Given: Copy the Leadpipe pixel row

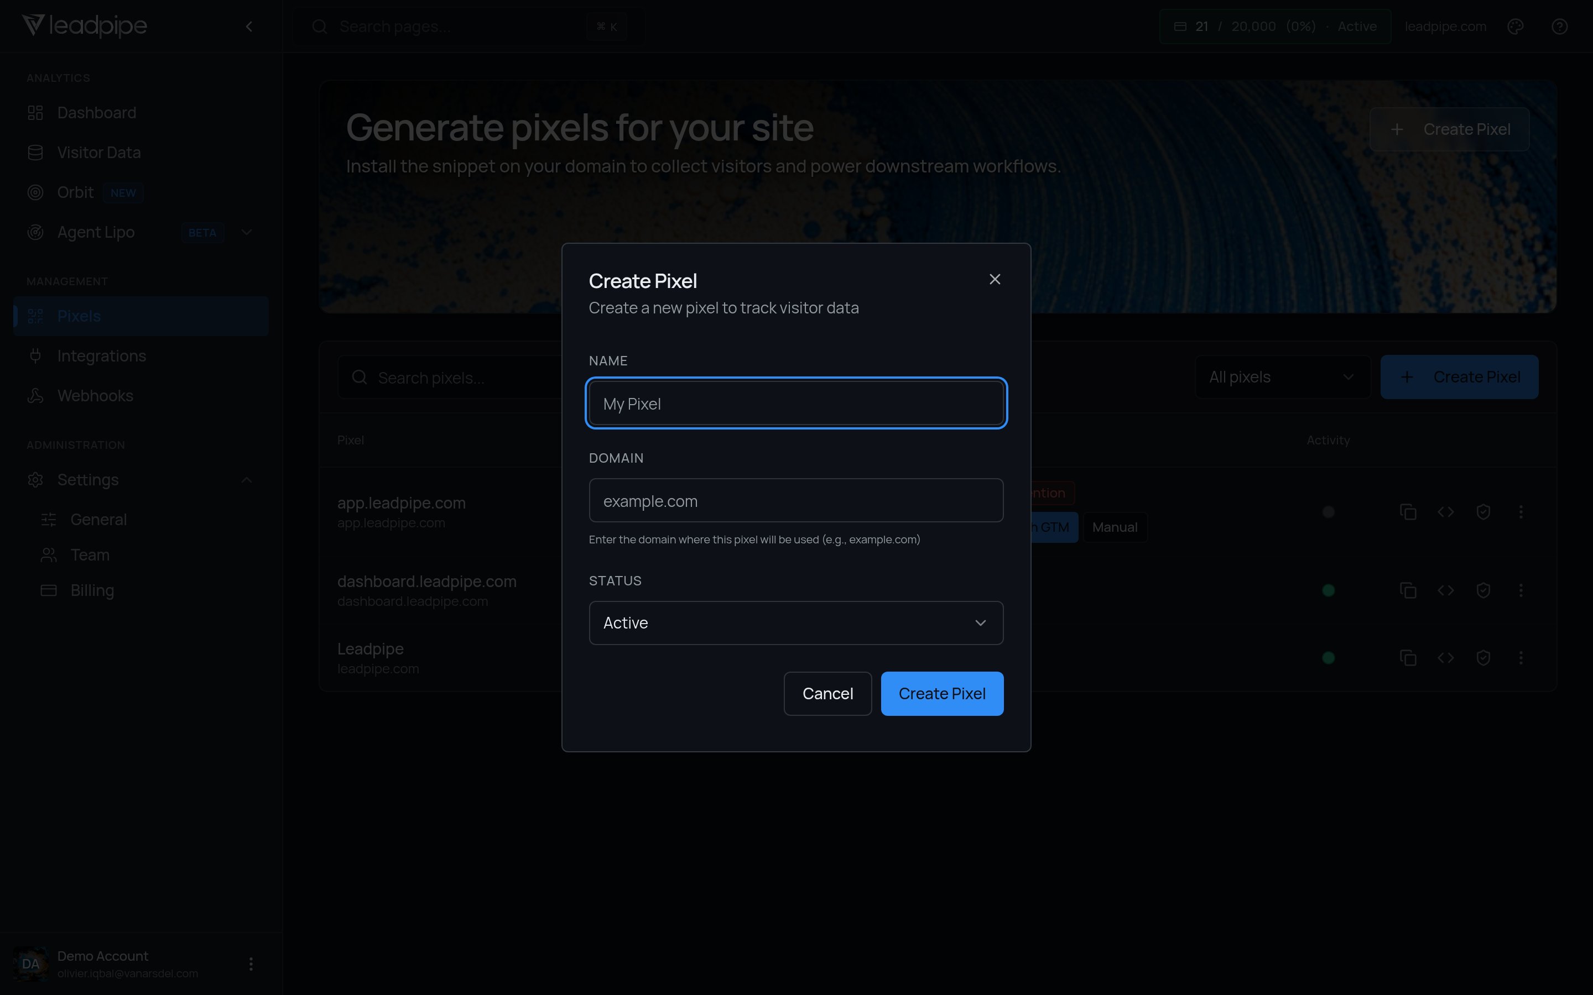Looking at the screenshot, I should tap(1408, 657).
